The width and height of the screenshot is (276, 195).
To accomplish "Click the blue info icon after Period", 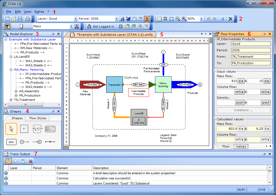I will click(x=122, y=19).
